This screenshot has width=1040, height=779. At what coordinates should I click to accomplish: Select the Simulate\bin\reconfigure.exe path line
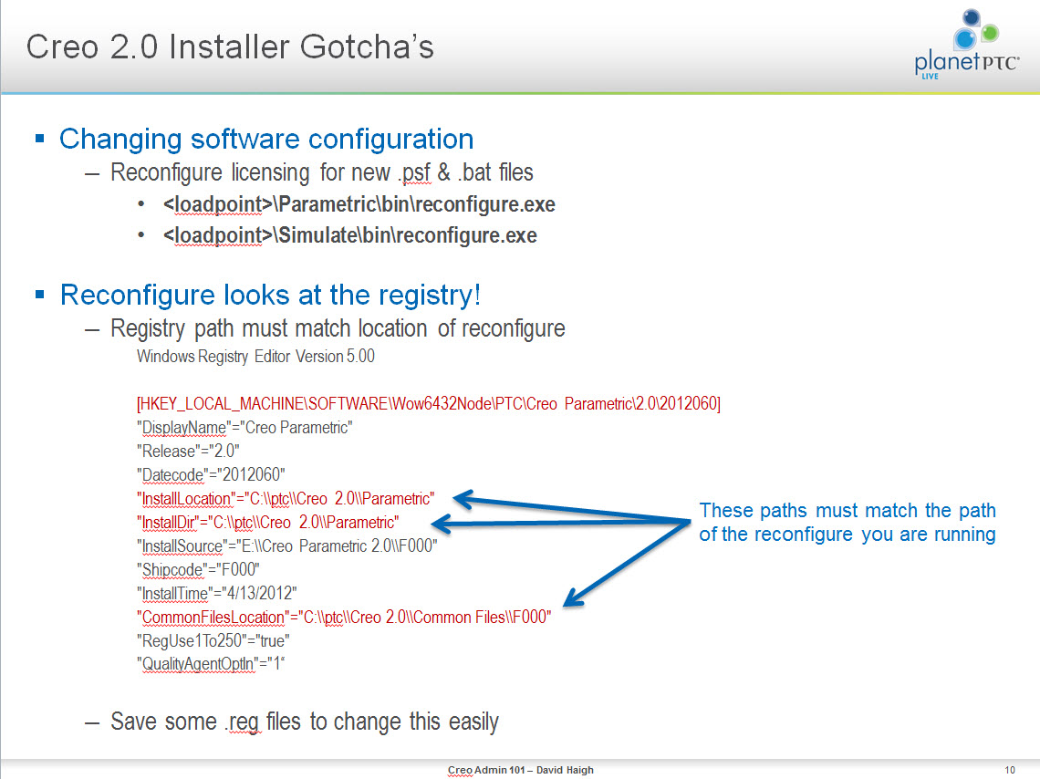350,235
